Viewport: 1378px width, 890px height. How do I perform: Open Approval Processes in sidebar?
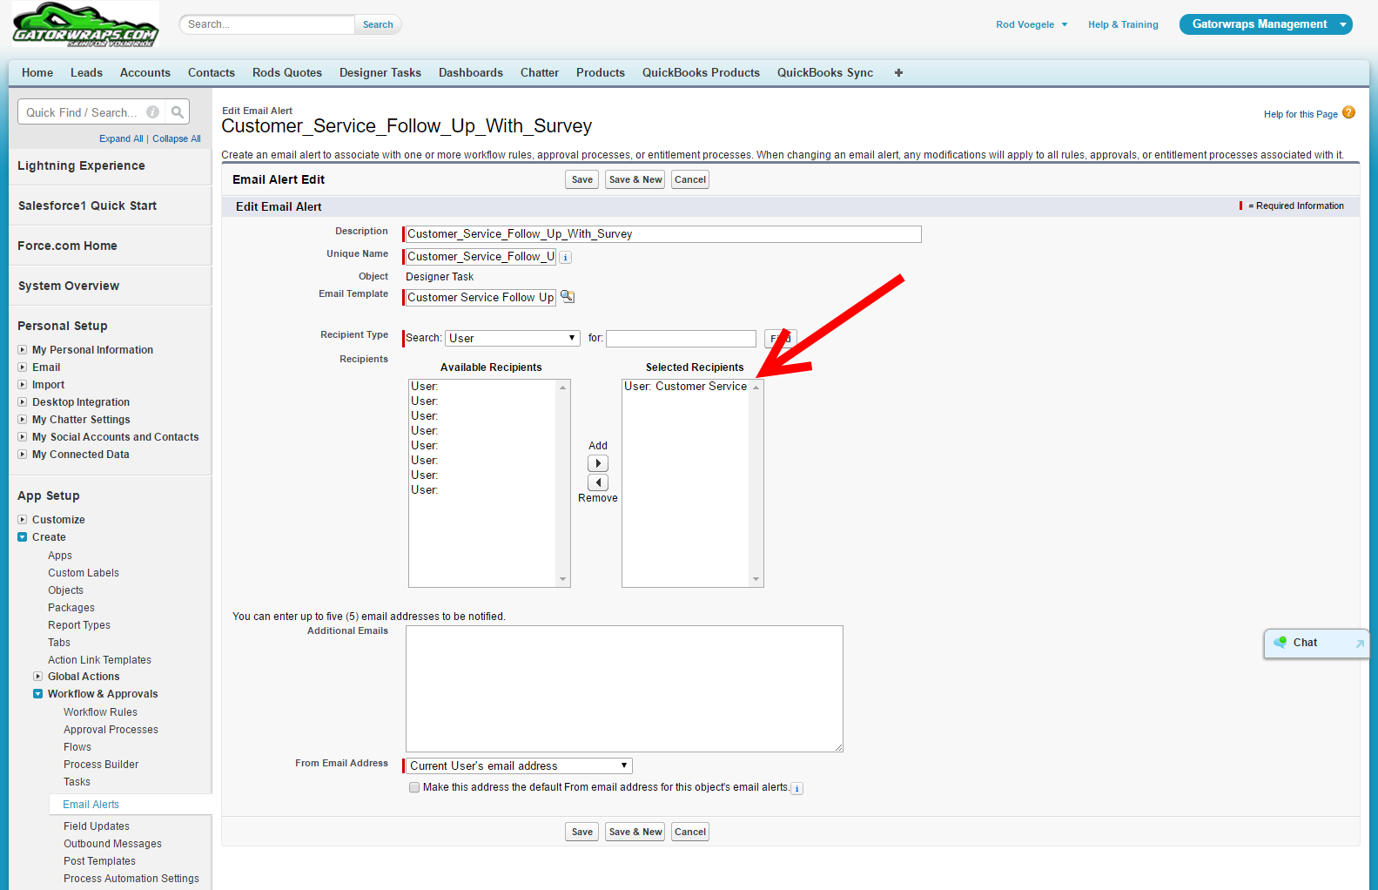click(x=111, y=730)
